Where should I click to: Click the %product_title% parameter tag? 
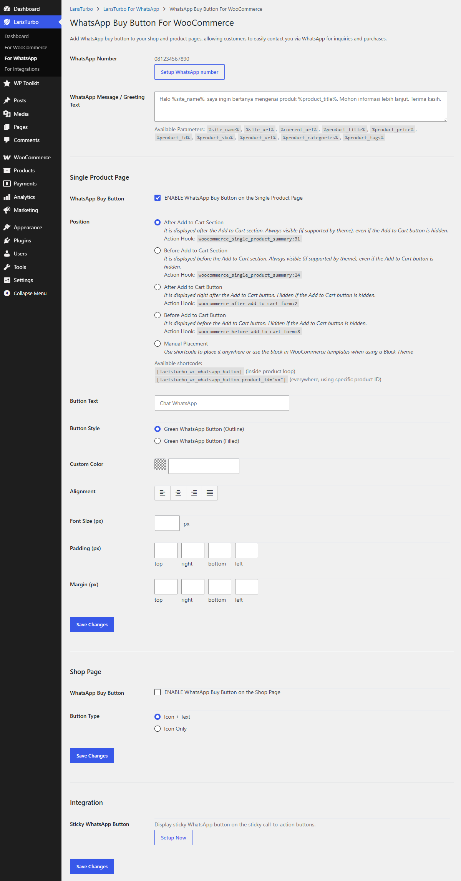click(x=344, y=130)
